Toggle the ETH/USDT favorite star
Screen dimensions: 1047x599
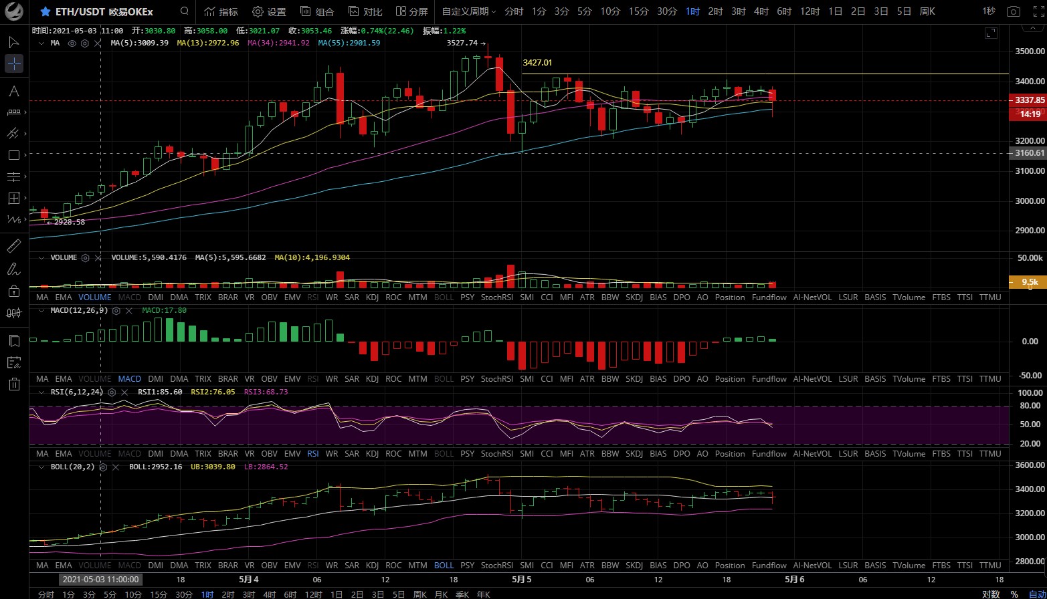click(x=45, y=11)
